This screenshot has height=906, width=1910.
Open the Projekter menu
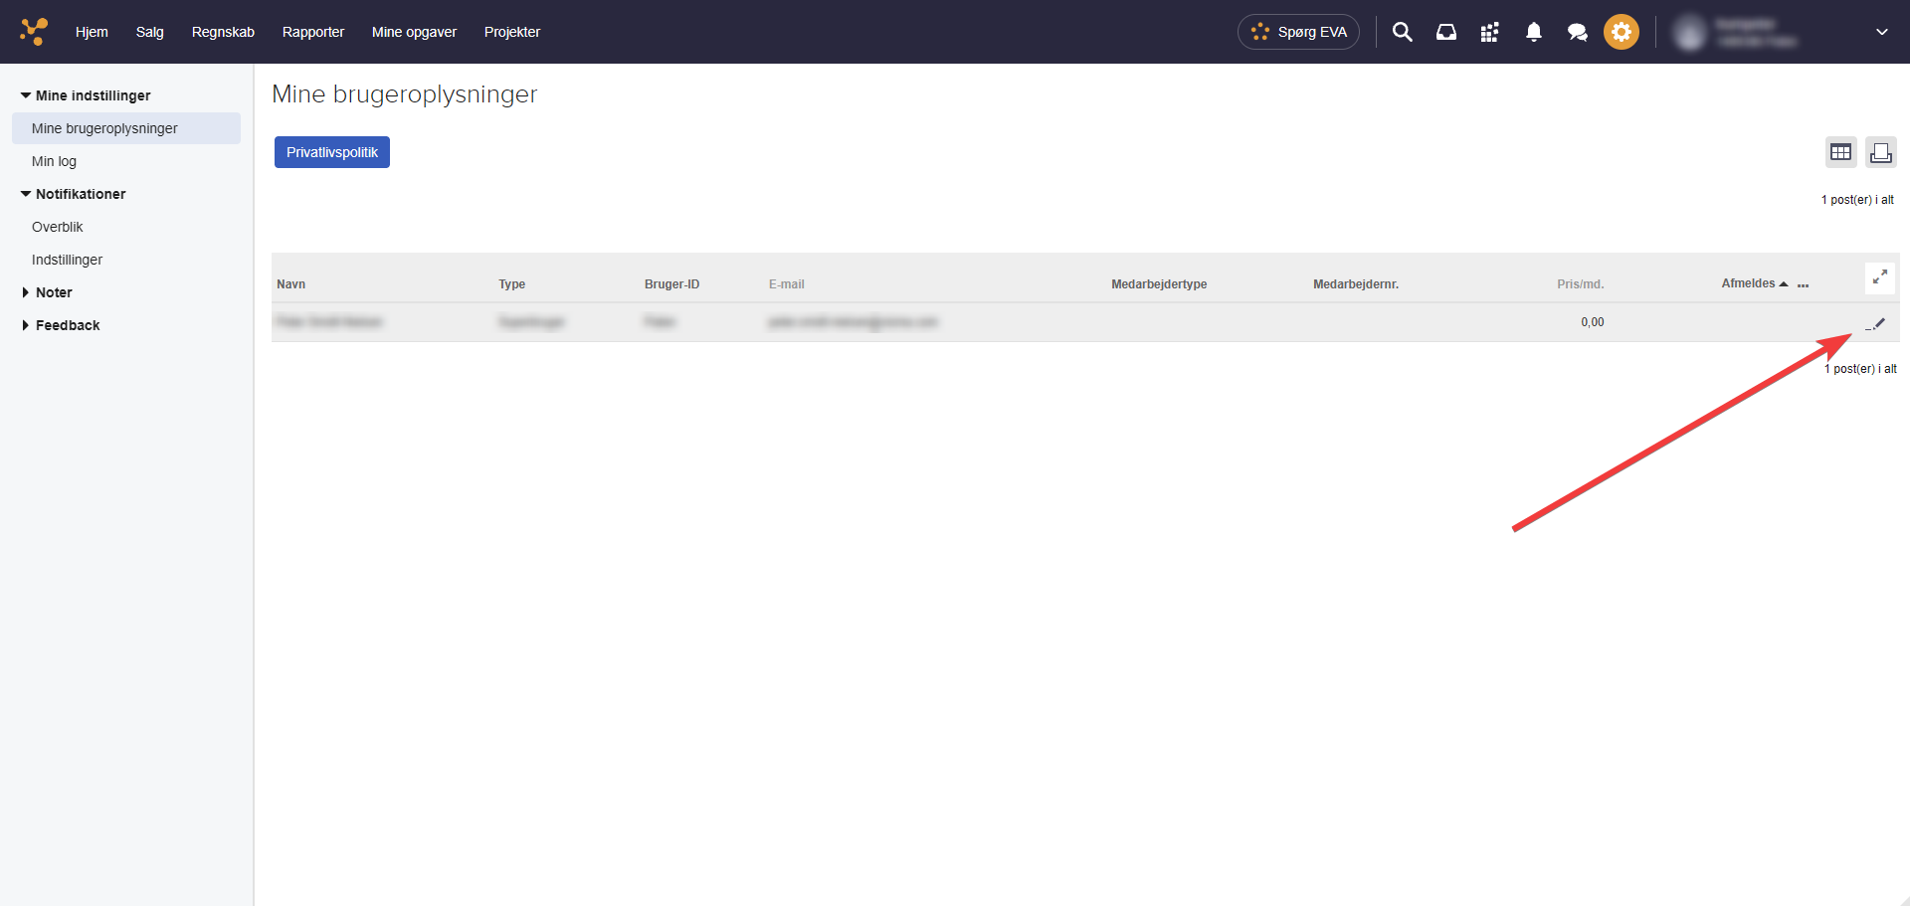(512, 32)
